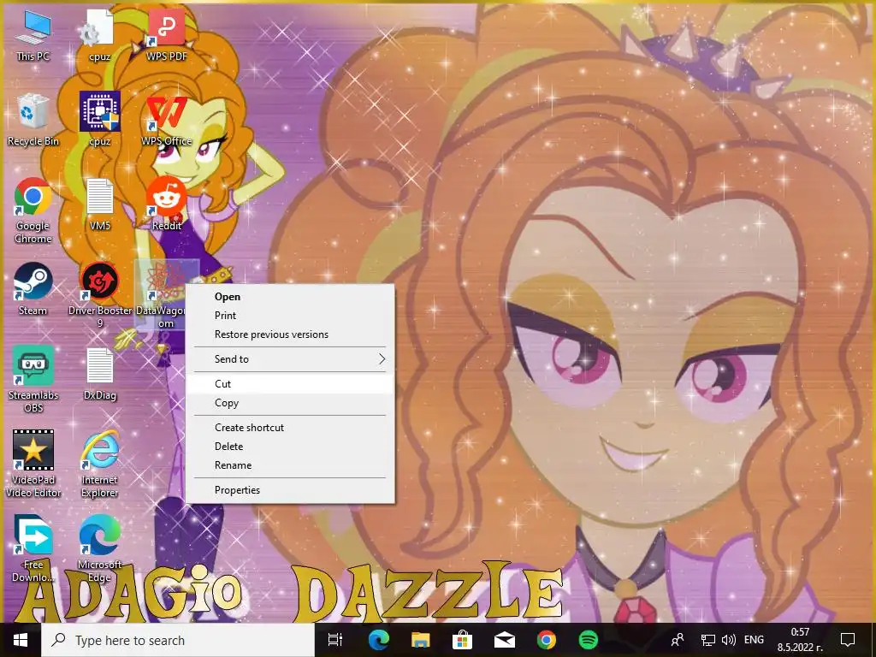Screen dimensions: 876x657
Task: Select the VM5 text file icon
Action: 99,204
